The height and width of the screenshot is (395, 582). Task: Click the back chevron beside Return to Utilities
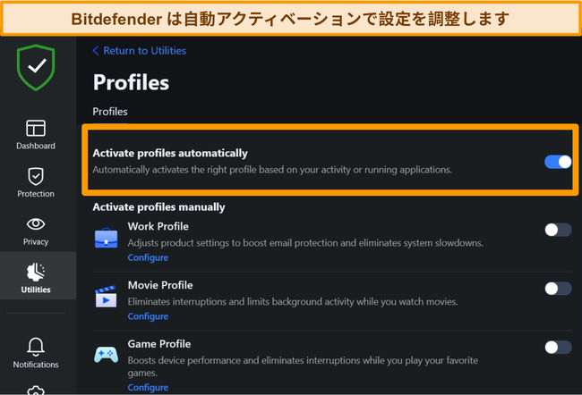(x=96, y=50)
